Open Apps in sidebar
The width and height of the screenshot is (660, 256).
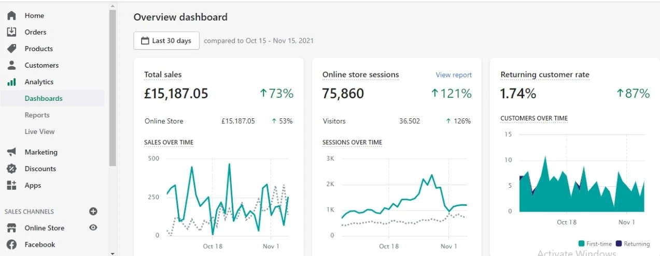pyautogui.click(x=33, y=185)
